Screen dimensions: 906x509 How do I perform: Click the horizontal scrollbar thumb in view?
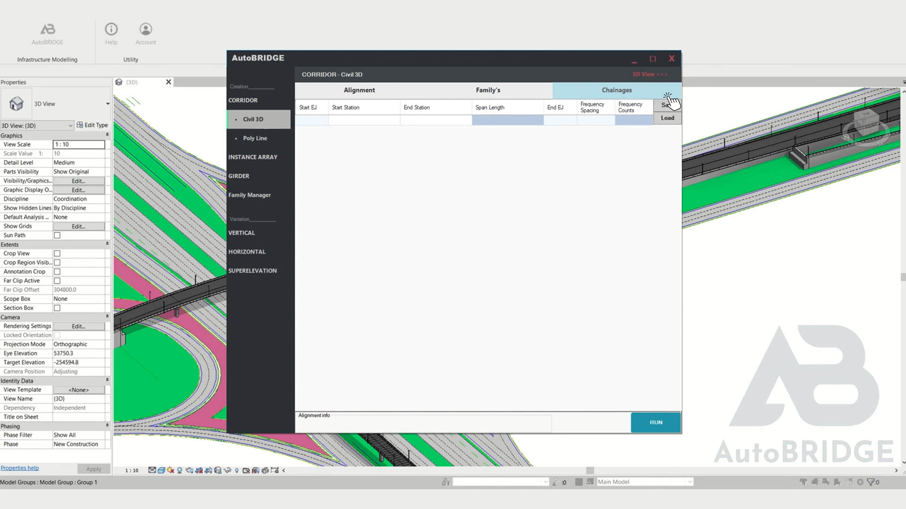tap(590, 470)
